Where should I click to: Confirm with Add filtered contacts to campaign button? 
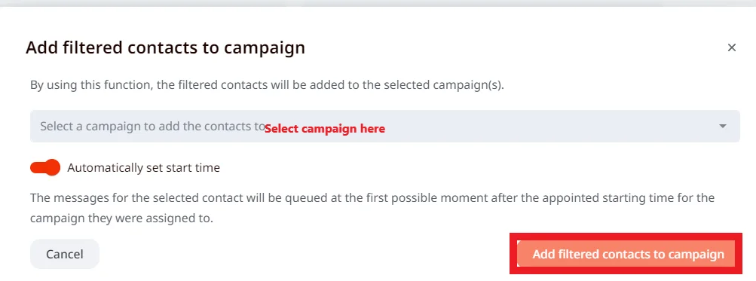(x=628, y=254)
